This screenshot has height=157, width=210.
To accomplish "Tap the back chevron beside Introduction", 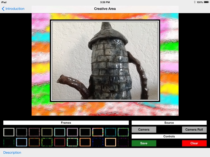I will pyautogui.click(x=3, y=9).
